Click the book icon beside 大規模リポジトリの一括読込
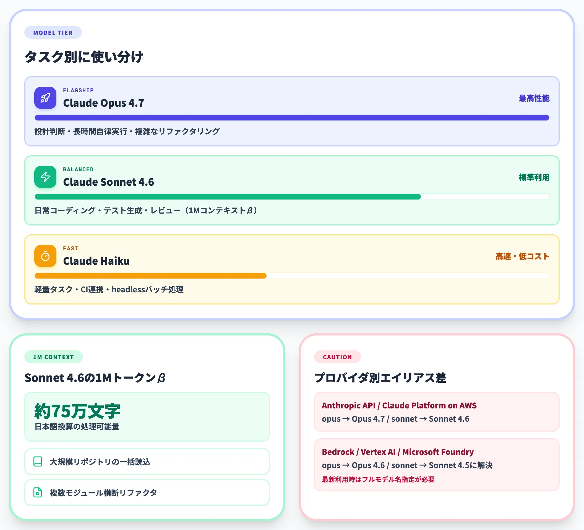 click(x=38, y=462)
